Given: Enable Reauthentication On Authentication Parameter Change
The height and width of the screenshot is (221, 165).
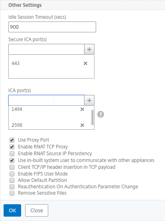Looking at the screenshot, I should tap(12, 187).
